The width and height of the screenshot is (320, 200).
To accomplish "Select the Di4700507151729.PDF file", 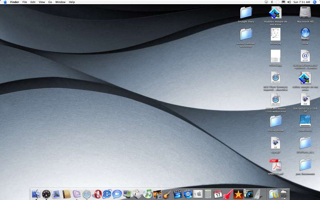I will 305,99.
